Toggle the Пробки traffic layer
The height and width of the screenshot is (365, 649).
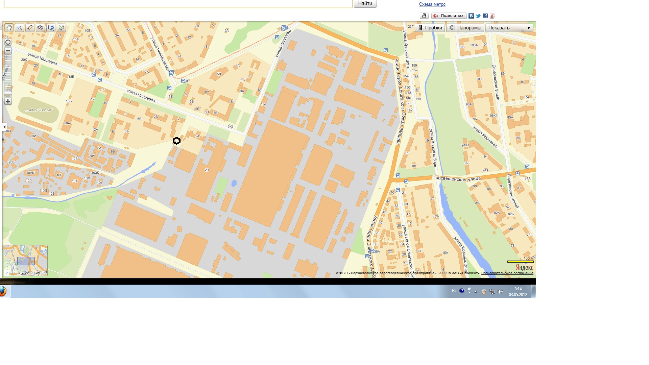(430, 28)
